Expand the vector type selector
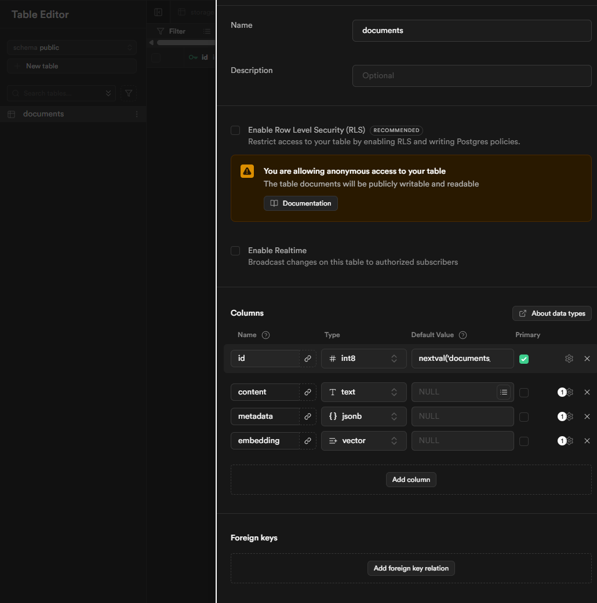The width and height of the screenshot is (597, 603). [363, 441]
